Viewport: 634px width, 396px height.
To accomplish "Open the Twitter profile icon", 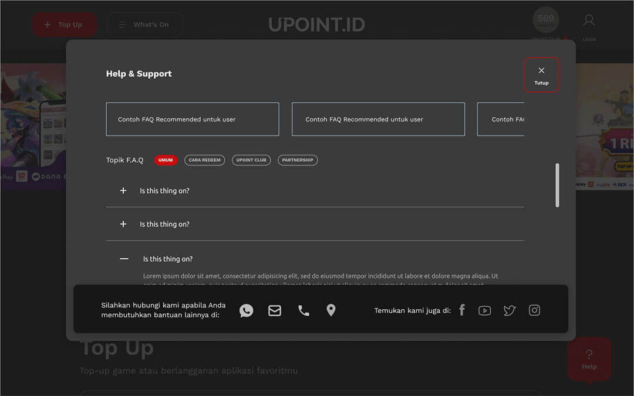I will point(510,310).
